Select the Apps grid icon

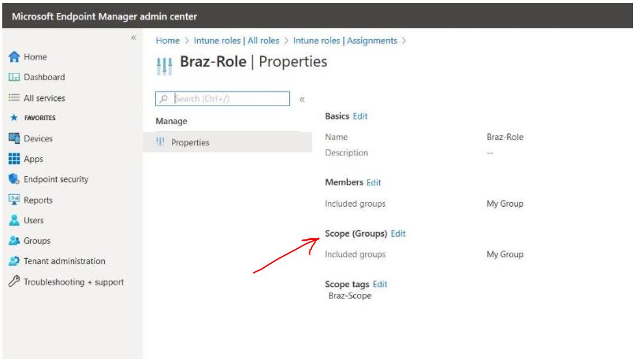coord(14,159)
